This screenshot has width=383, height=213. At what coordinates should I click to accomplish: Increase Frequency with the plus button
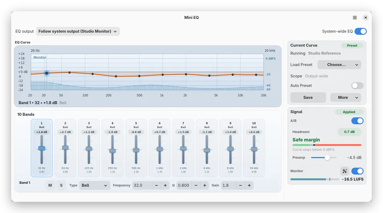[x=165, y=185]
